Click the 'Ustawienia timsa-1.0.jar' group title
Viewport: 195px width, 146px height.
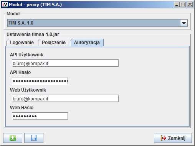tap(33, 34)
